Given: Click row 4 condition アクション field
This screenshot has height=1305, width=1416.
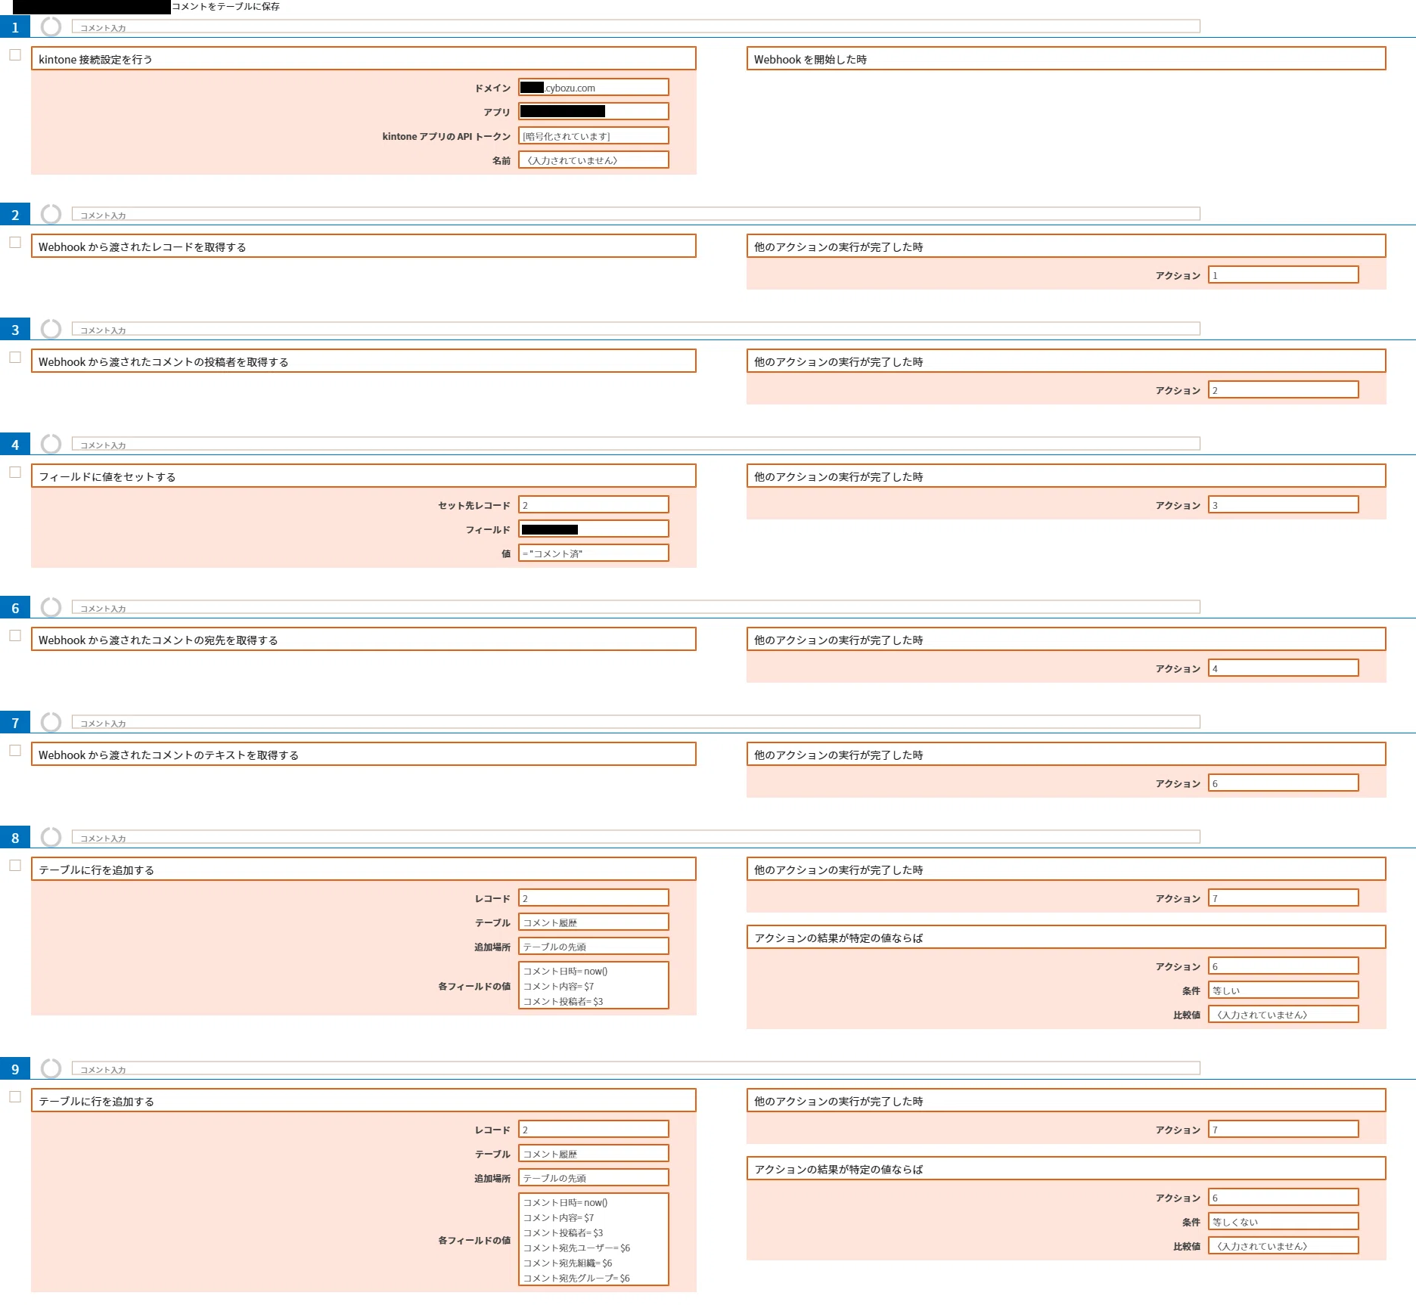Looking at the screenshot, I should [1284, 505].
